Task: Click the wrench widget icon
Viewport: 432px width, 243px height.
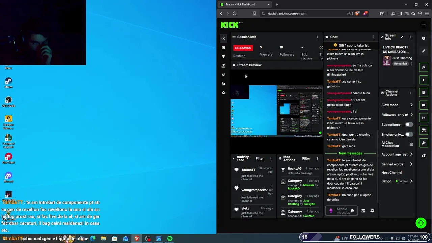Action: (x=424, y=143)
